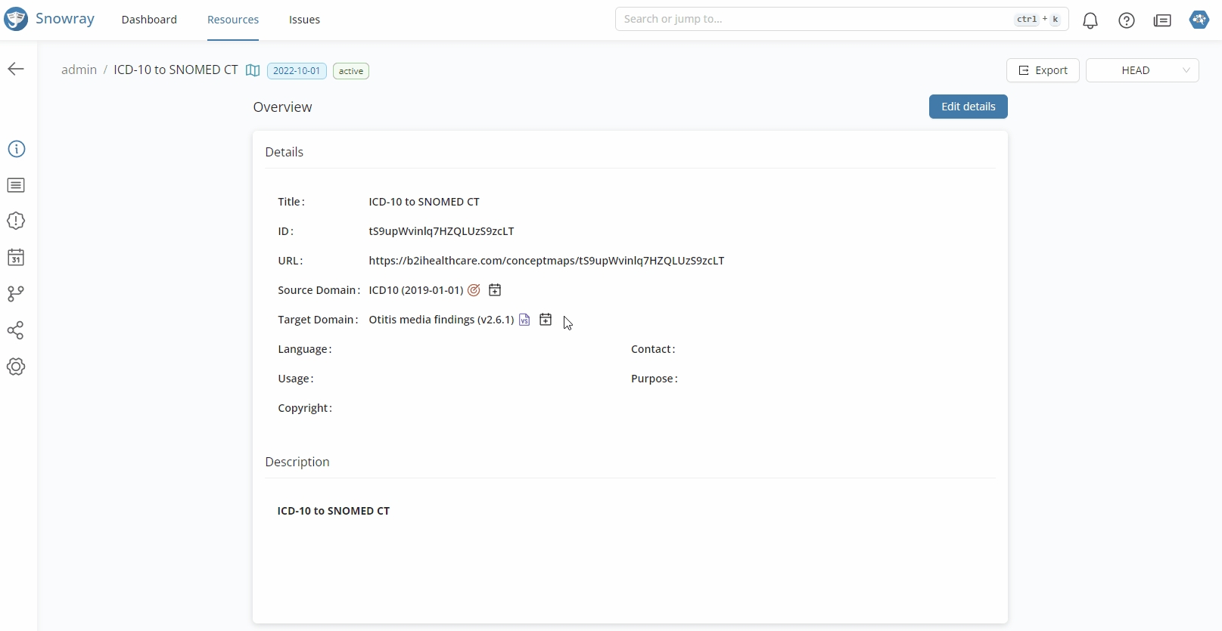The height and width of the screenshot is (631, 1222).
Task: Click the Export button
Action: click(1042, 70)
